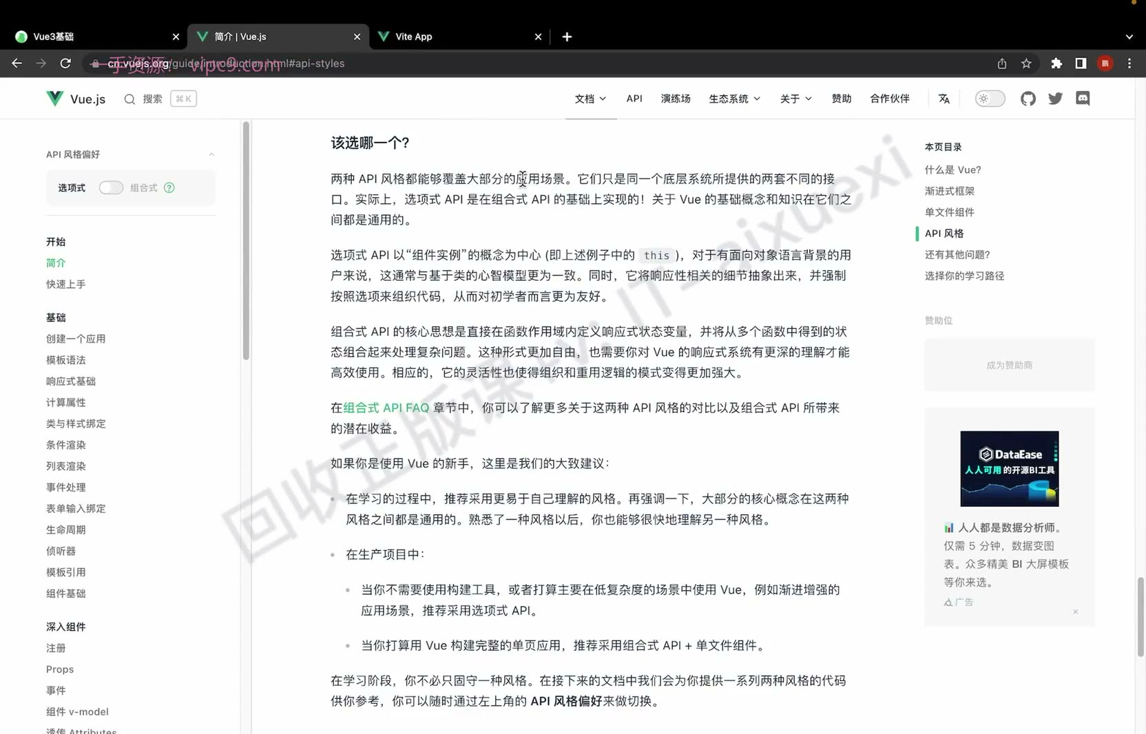Click the DataEase ad thumbnail
This screenshot has height=734, width=1146.
pyautogui.click(x=1009, y=469)
